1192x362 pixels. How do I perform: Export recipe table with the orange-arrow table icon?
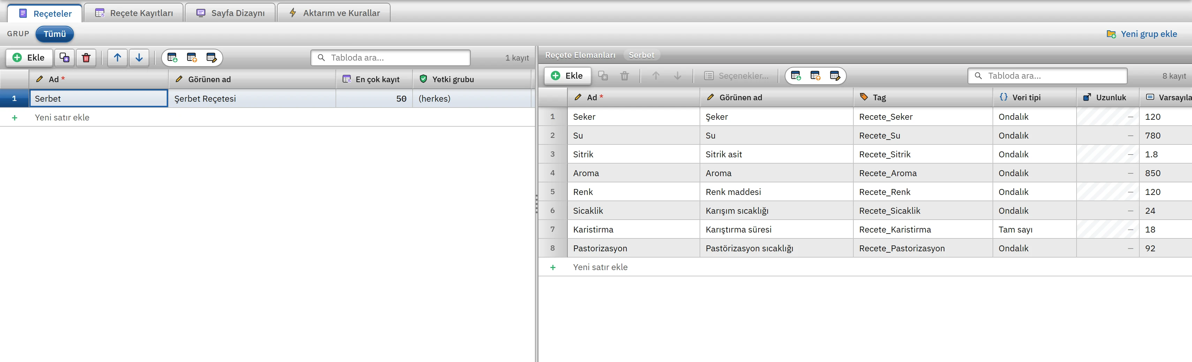pyautogui.click(x=192, y=58)
